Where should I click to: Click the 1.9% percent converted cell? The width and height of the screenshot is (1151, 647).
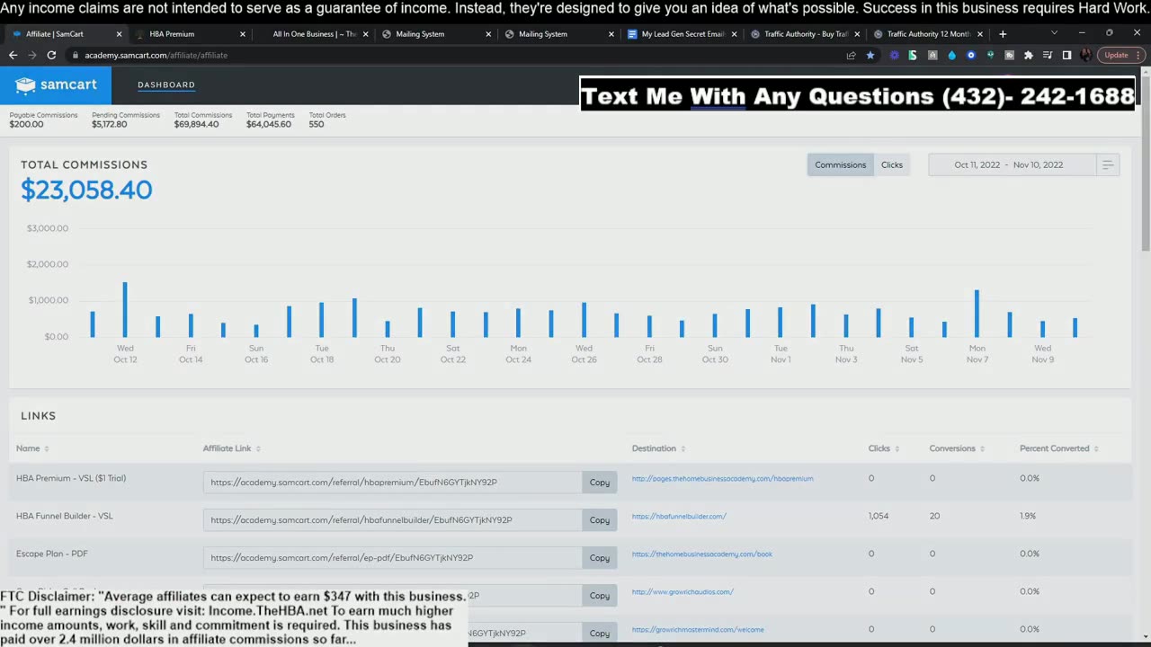(x=1028, y=517)
